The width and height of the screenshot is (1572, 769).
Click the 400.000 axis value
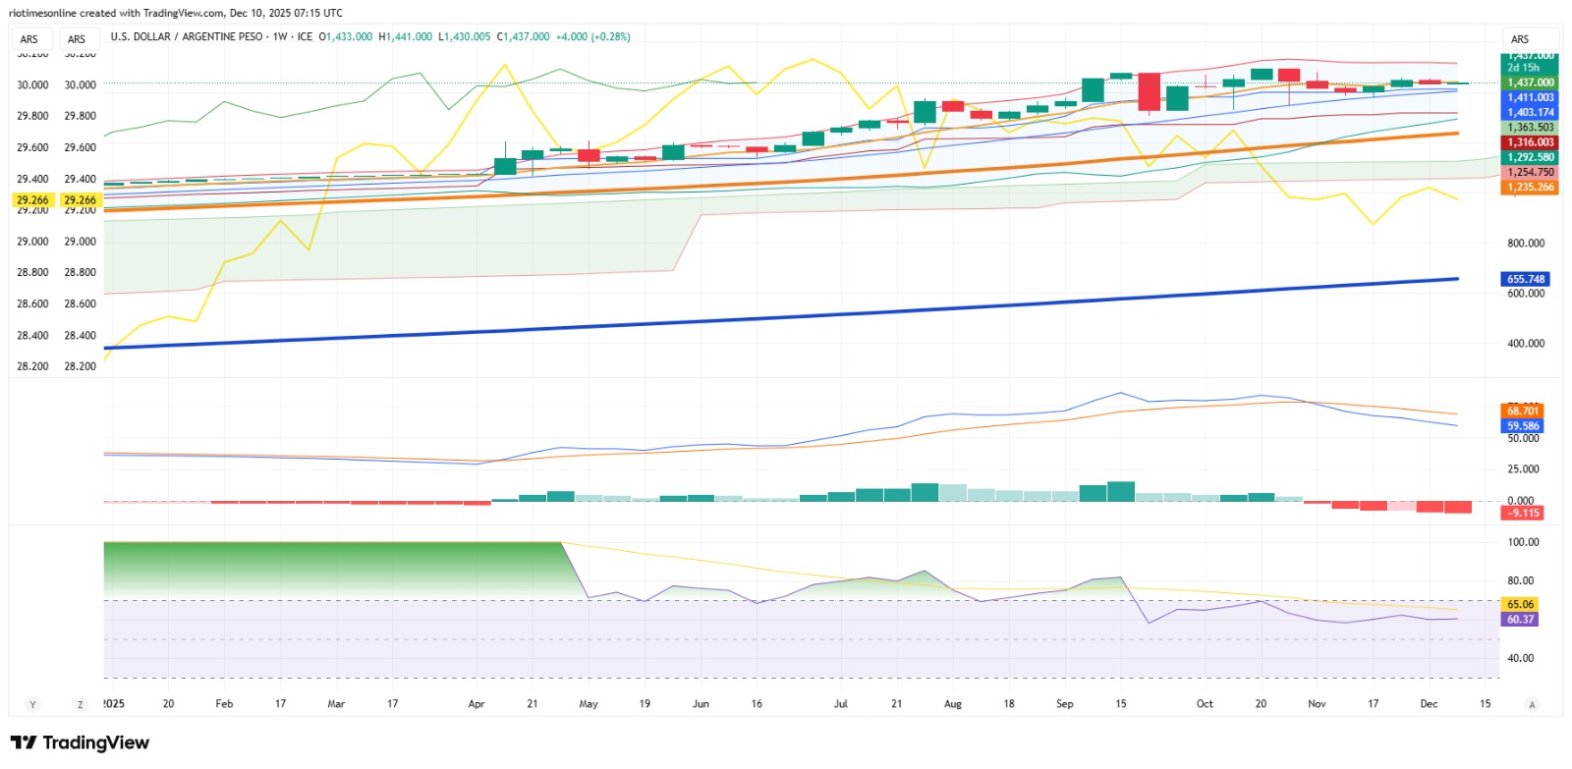[1526, 343]
